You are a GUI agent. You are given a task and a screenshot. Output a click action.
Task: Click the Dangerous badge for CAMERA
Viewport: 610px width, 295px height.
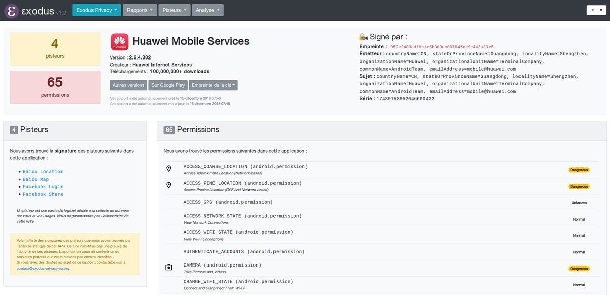(579, 269)
